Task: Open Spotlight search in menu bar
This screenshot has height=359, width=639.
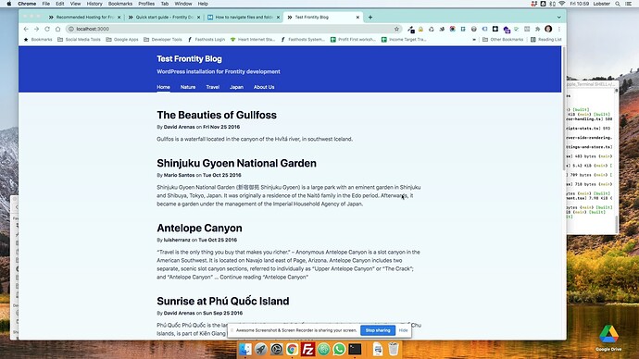Action: 618,4
